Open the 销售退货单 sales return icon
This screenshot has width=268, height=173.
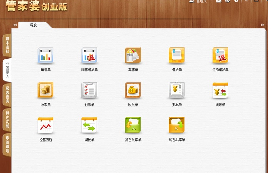89,56
